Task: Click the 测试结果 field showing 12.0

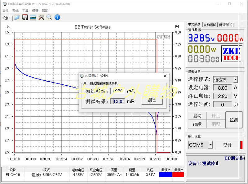Action: (117, 101)
